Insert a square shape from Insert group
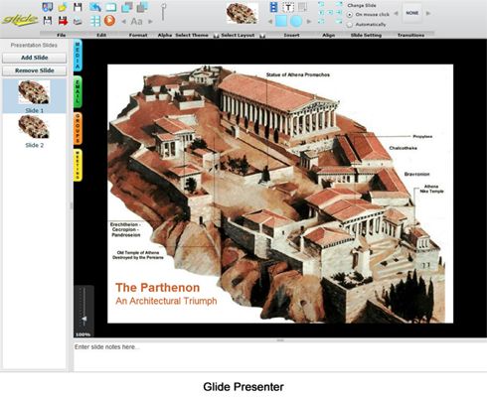Screen dimensions: 487x398 [281, 21]
